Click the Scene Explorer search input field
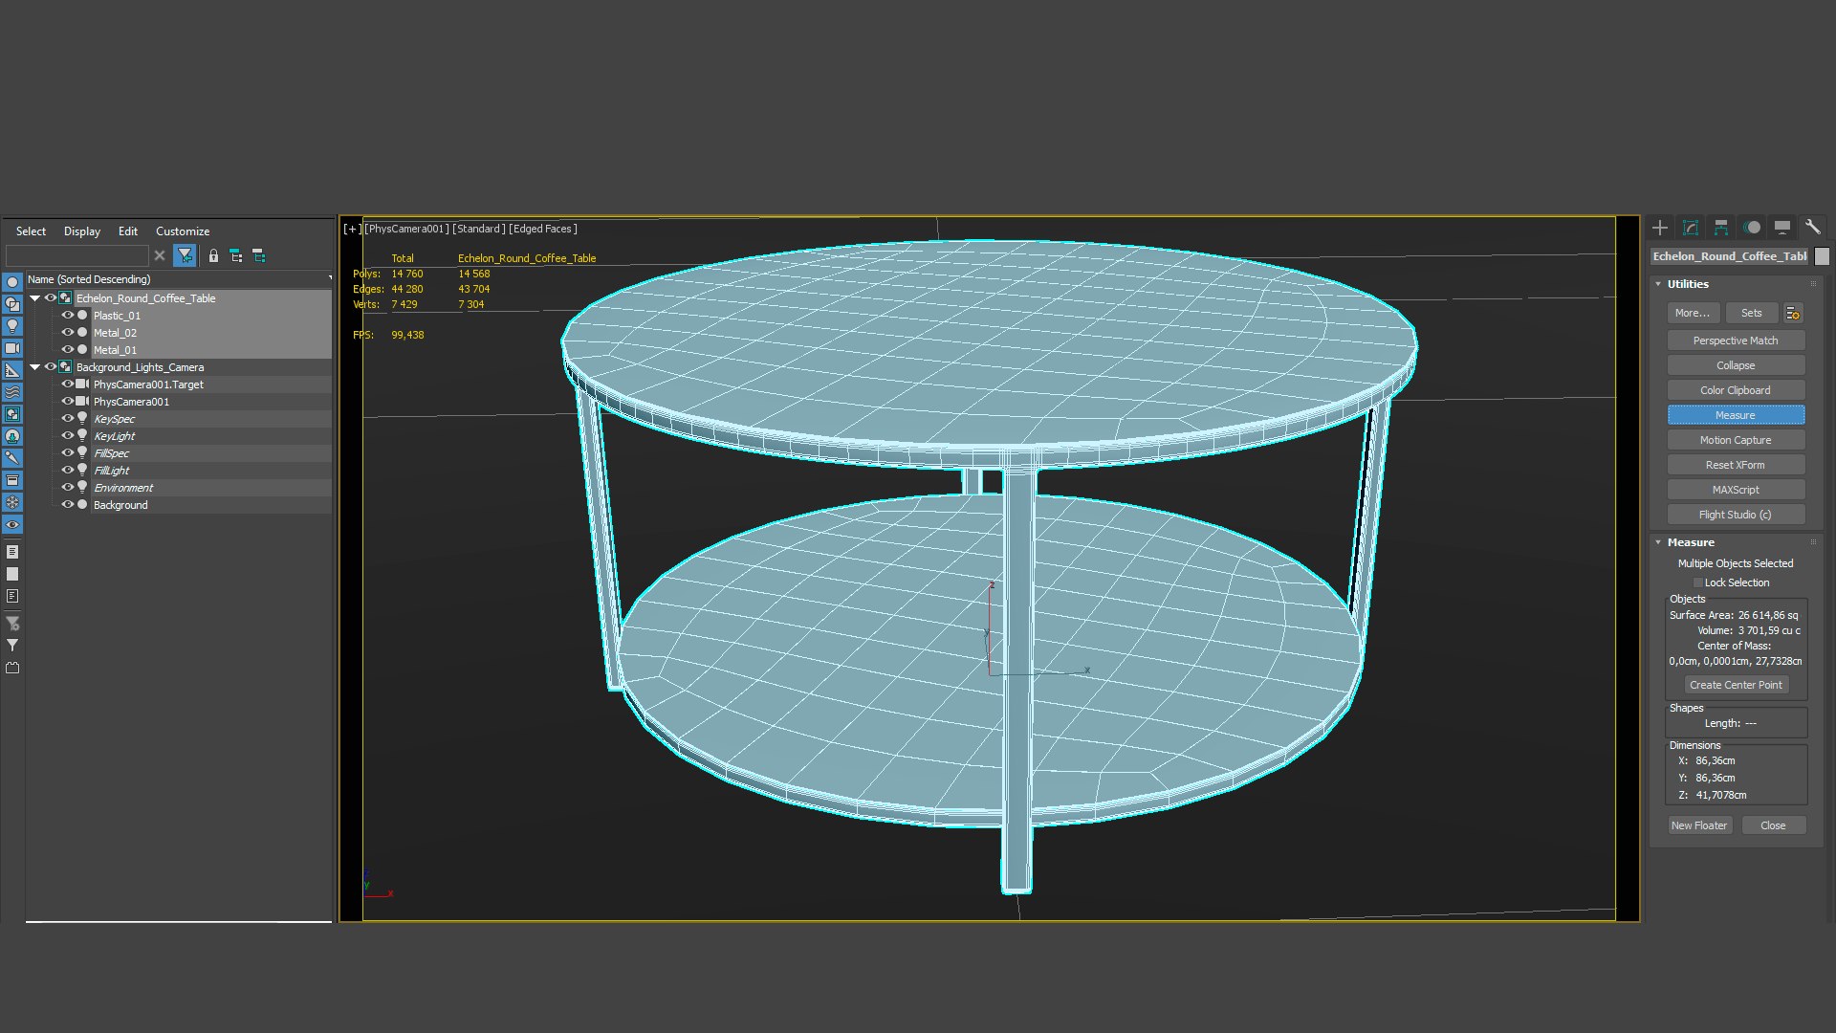 coord(77,255)
